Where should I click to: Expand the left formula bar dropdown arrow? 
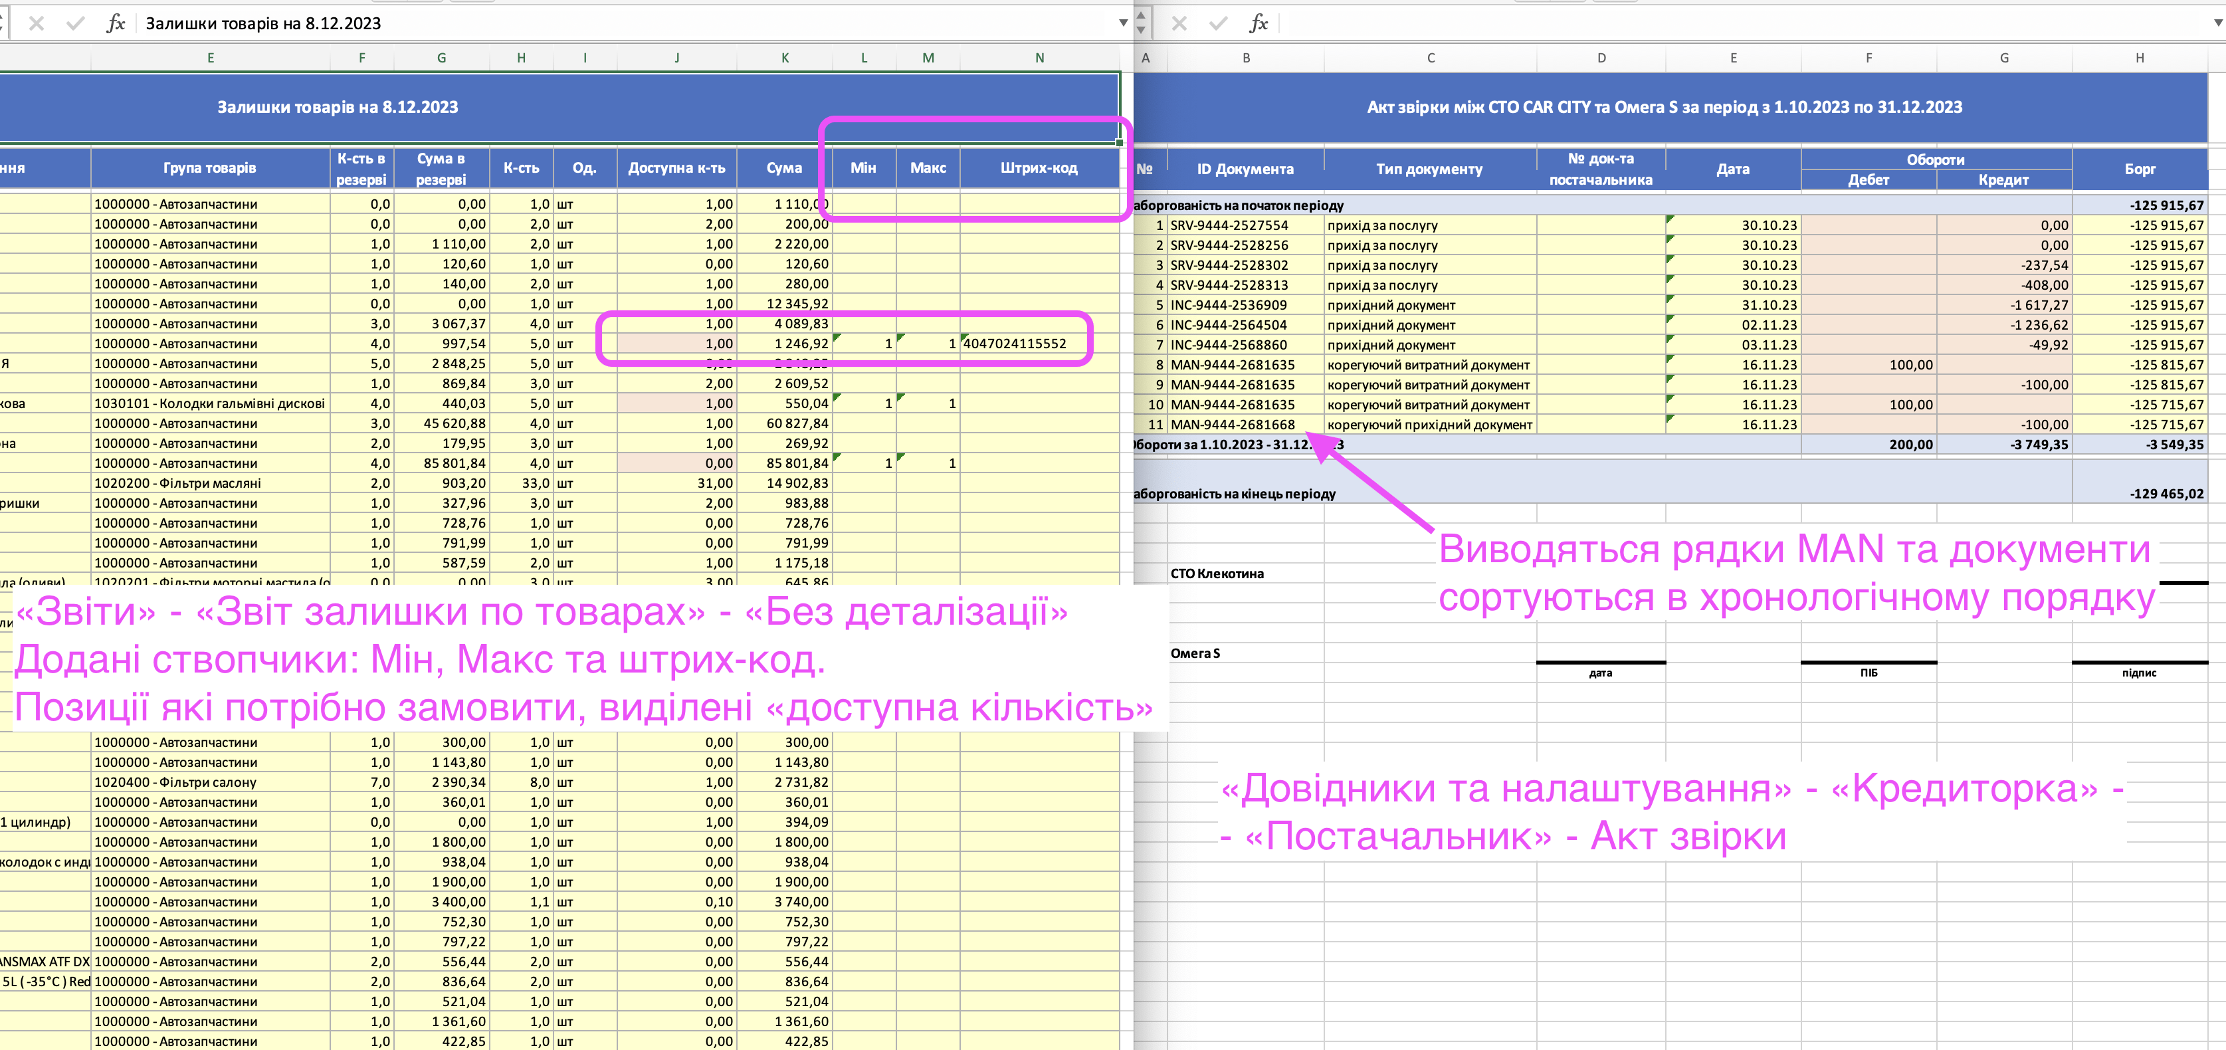coord(1124,23)
